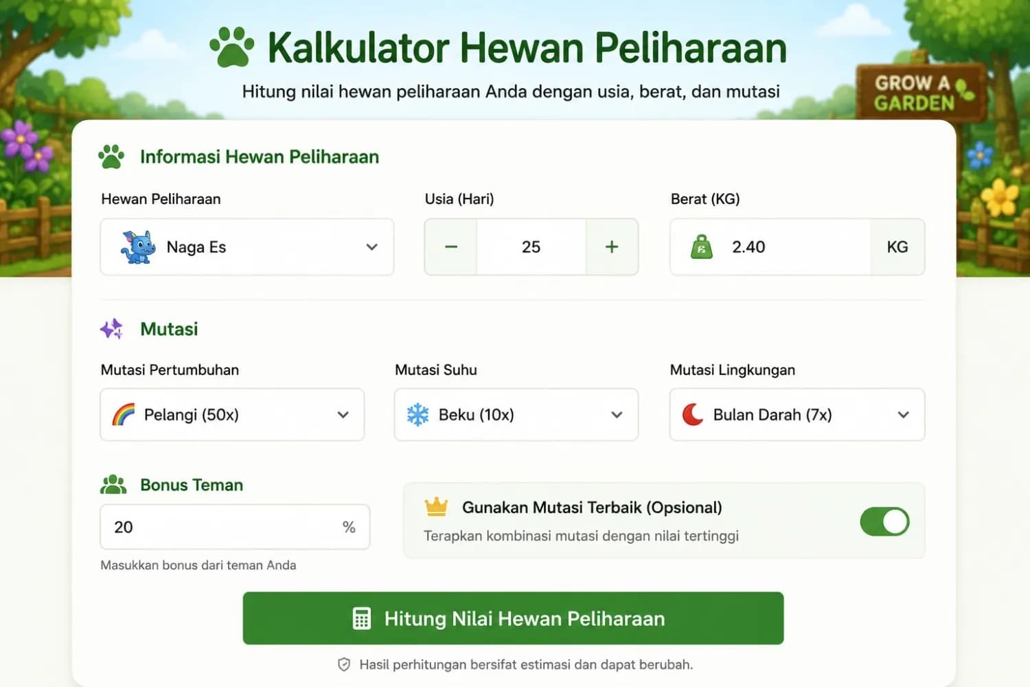Screen dimensions: 1030x687
Task: Click the gold crown icon
Action: (436, 507)
